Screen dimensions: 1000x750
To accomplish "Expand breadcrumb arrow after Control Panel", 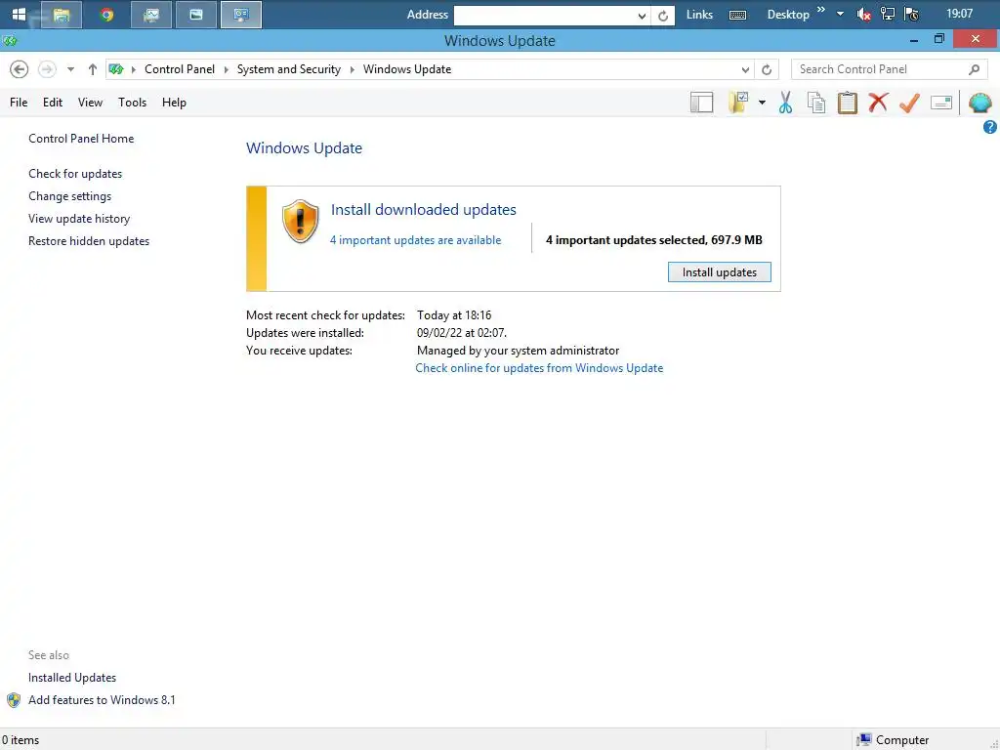I will coord(226,69).
